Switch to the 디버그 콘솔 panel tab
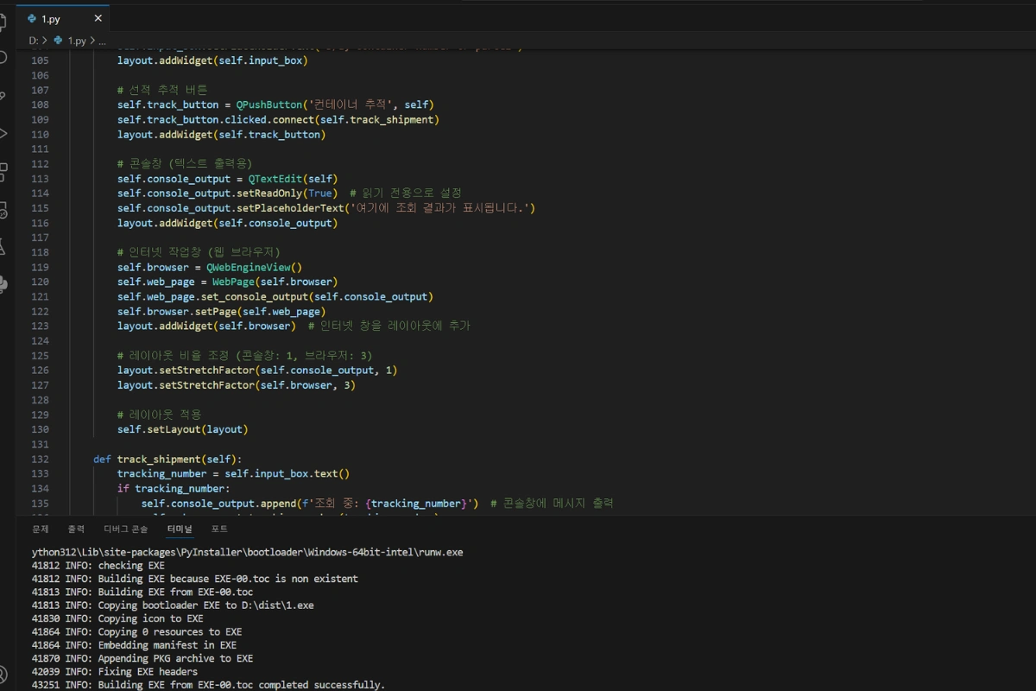Screen dimensions: 1036x691 click(x=126, y=529)
